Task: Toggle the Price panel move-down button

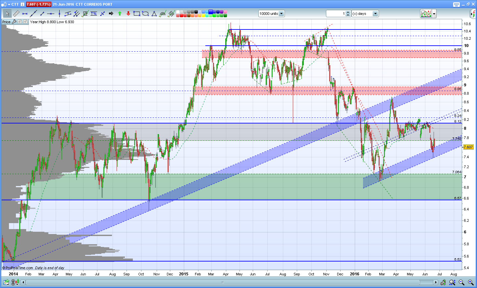Action: tap(20, 22)
